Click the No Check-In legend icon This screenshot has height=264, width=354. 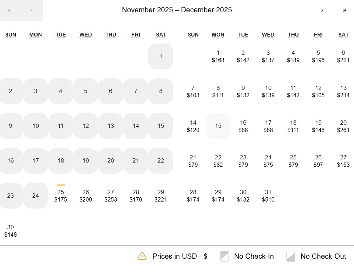point(224,256)
